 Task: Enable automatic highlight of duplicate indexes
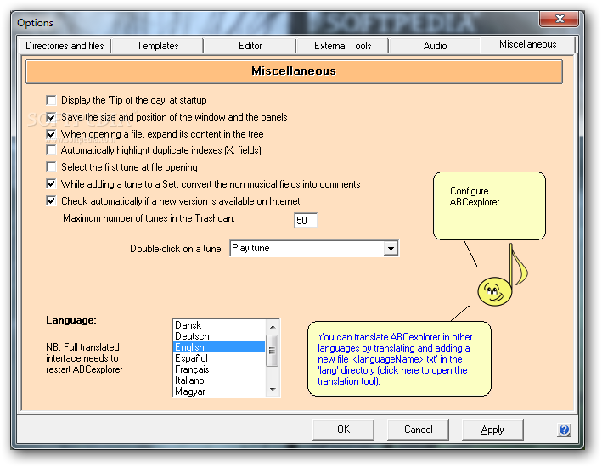51,149
